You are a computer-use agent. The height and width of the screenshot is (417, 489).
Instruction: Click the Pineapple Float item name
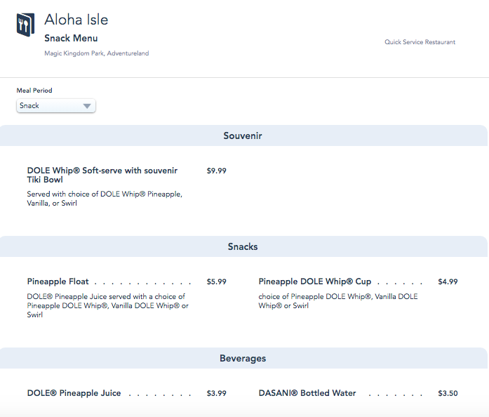coord(58,282)
